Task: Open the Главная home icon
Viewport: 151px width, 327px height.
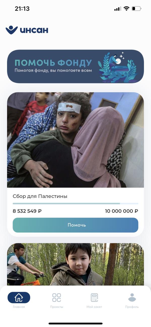Action: click(x=19, y=298)
